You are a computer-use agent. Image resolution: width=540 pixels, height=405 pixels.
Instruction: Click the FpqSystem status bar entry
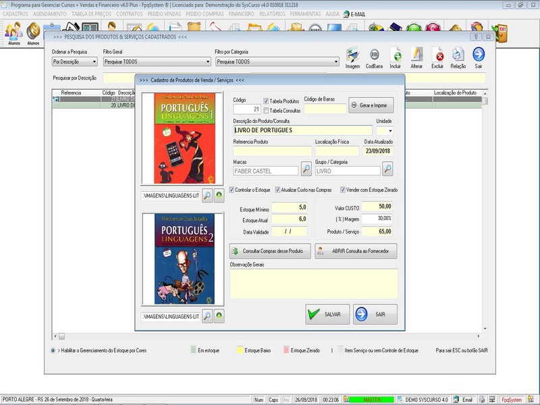[512, 400]
